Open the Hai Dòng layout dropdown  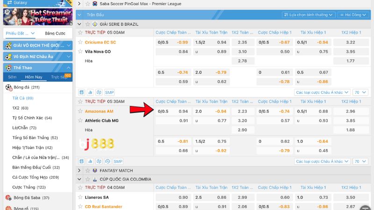pos(353,15)
